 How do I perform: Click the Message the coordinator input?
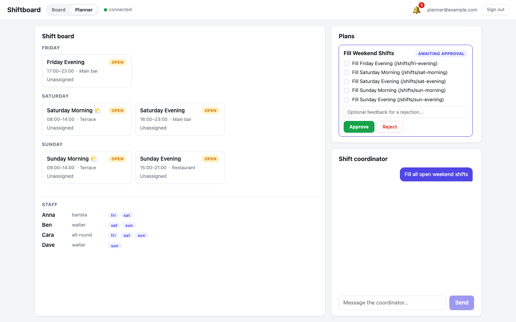pyautogui.click(x=392, y=303)
